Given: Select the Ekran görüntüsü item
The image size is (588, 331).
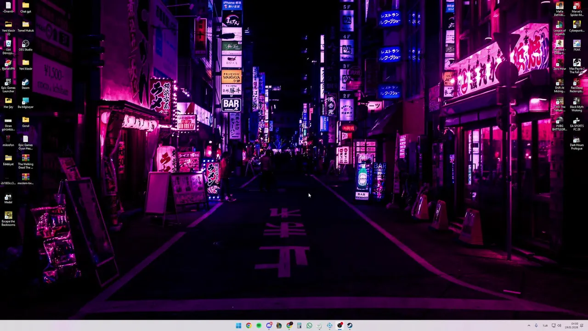Looking at the screenshot, I should 8,124.
